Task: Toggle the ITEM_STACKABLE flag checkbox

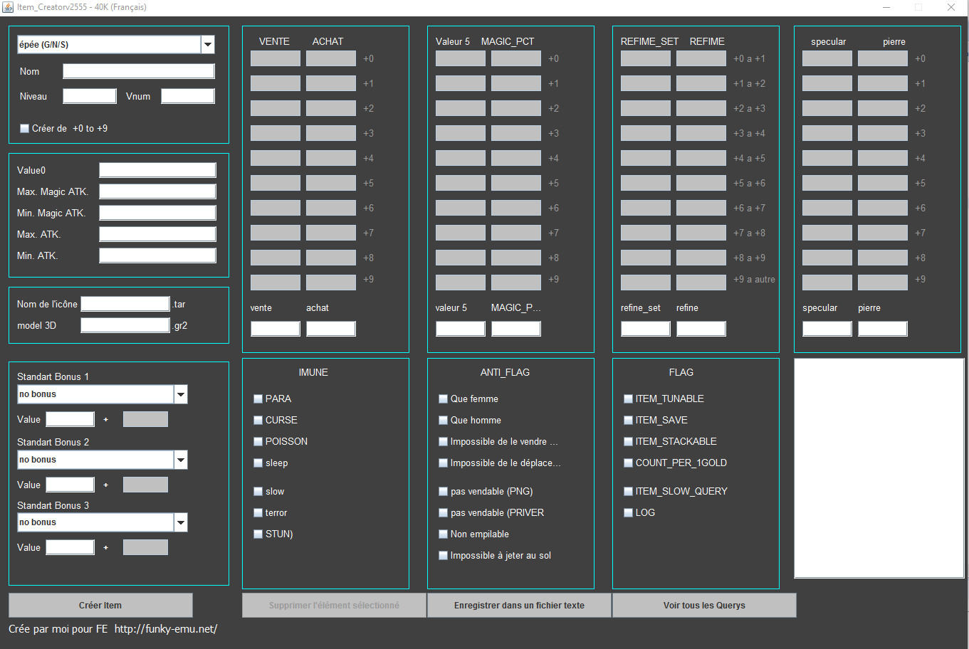Action: (x=629, y=442)
